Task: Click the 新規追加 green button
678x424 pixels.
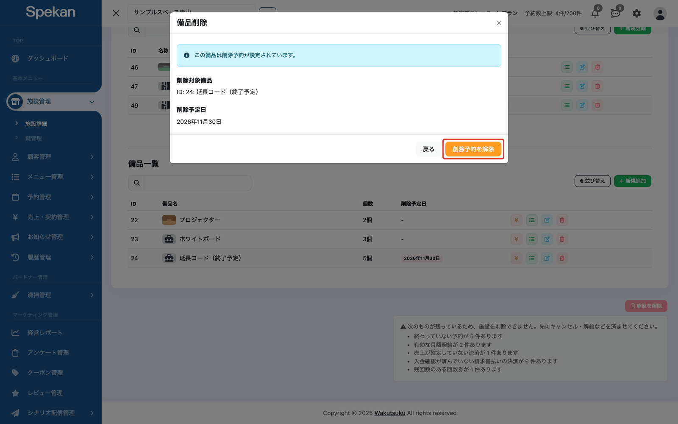Action: 632,181
